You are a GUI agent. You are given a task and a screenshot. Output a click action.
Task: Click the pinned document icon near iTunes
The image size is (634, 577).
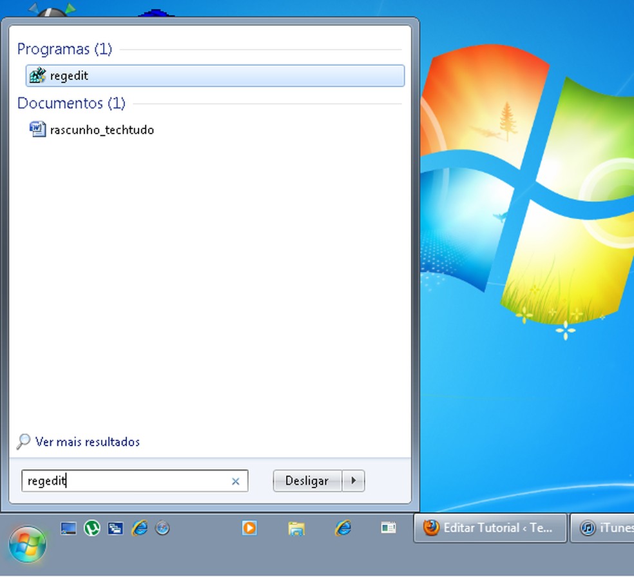[x=389, y=527]
